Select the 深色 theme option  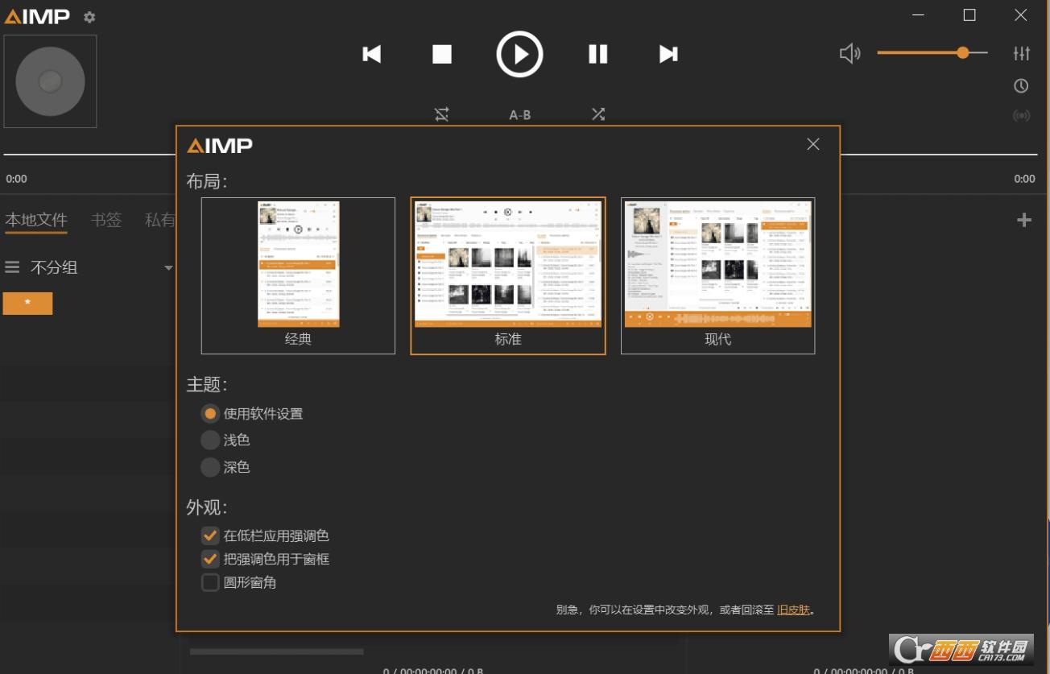pyautogui.click(x=225, y=467)
